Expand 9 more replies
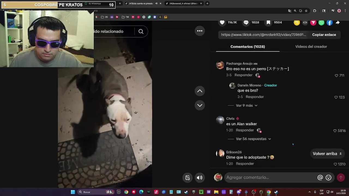The width and height of the screenshot is (349, 196). [246, 105]
